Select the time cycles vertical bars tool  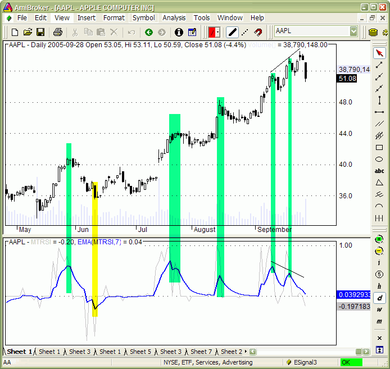pyautogui.click(x=379, y=218)
